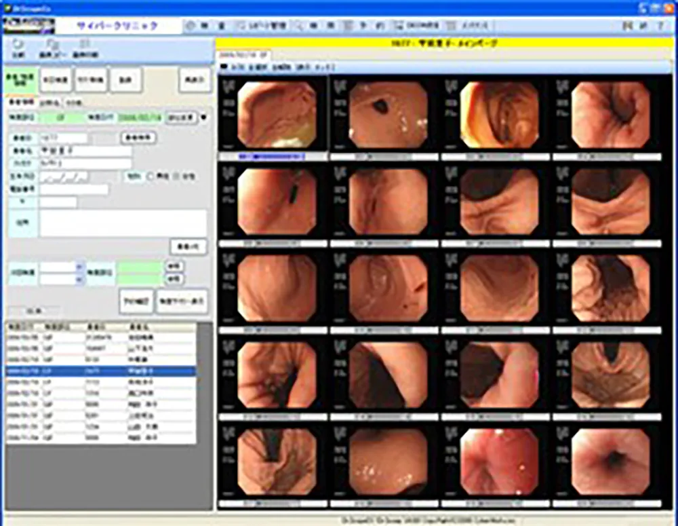The image size is (678, 526).
Task: Switch to the patient information (患者情報) tab
Action: click(21, 102)
